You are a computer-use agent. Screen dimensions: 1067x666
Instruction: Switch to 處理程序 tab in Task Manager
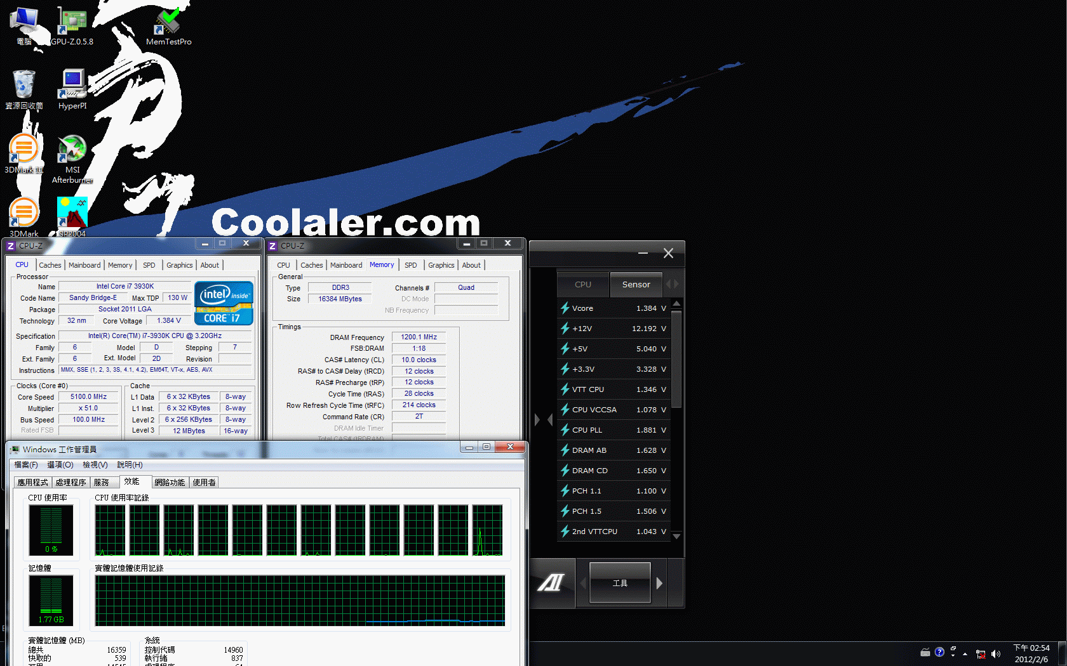(70, 483)
